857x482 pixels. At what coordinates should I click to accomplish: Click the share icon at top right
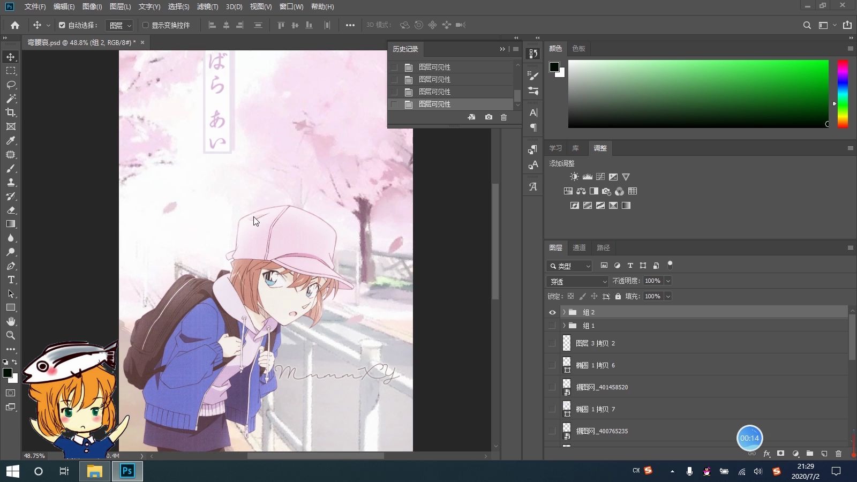click(x=847, y=25)
